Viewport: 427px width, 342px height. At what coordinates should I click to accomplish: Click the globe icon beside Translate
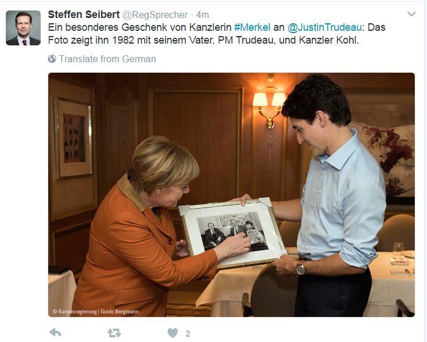click(x=52, y=59)
